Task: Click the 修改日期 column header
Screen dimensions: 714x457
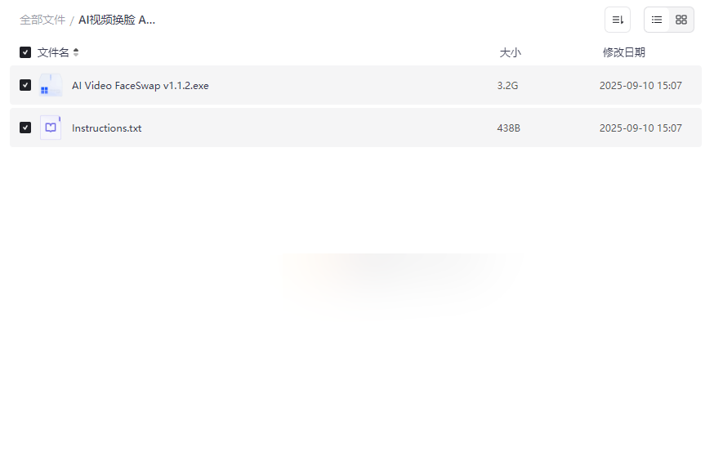Action: 624,52
